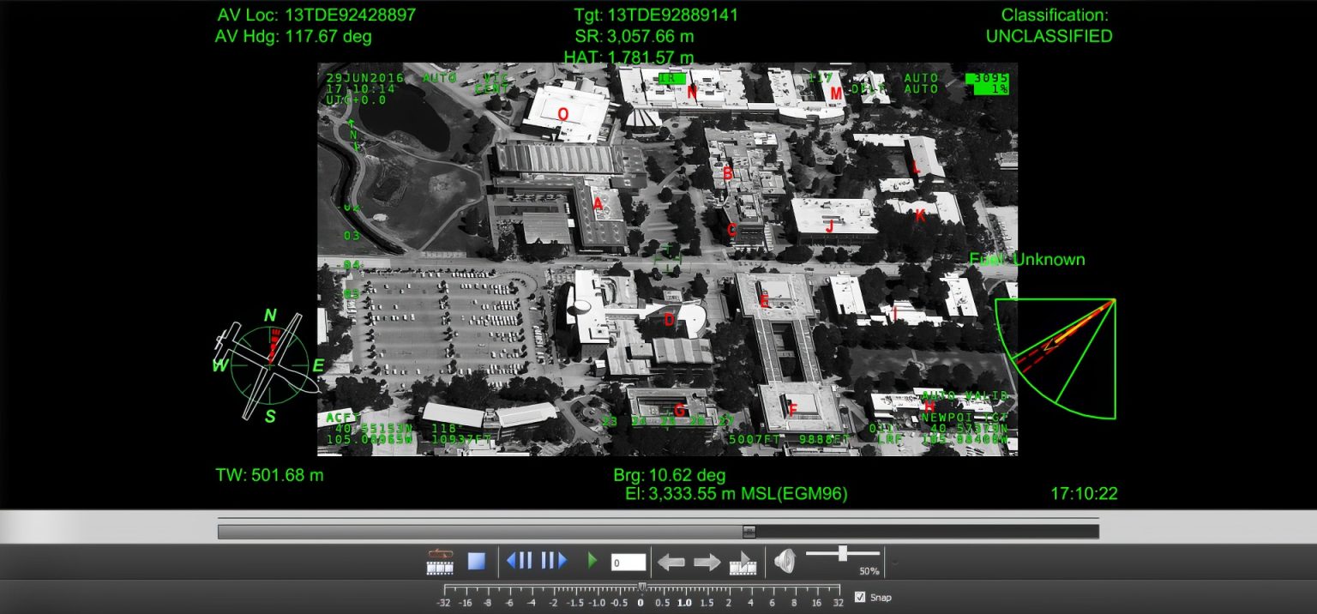Click building marker D in the footage
The width and height of the screenshot is (1317, 614).
(669, 320)
